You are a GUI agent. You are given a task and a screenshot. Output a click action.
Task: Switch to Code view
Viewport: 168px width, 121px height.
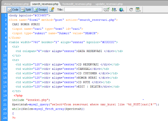tap(13, 10)
